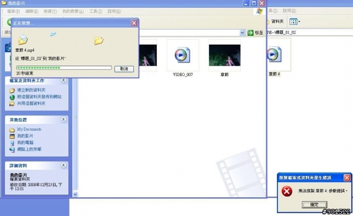Open the 說明 menu in 我的影片 window
The height and width of the screenshot is (216, 353).
[x=114, y=11]
